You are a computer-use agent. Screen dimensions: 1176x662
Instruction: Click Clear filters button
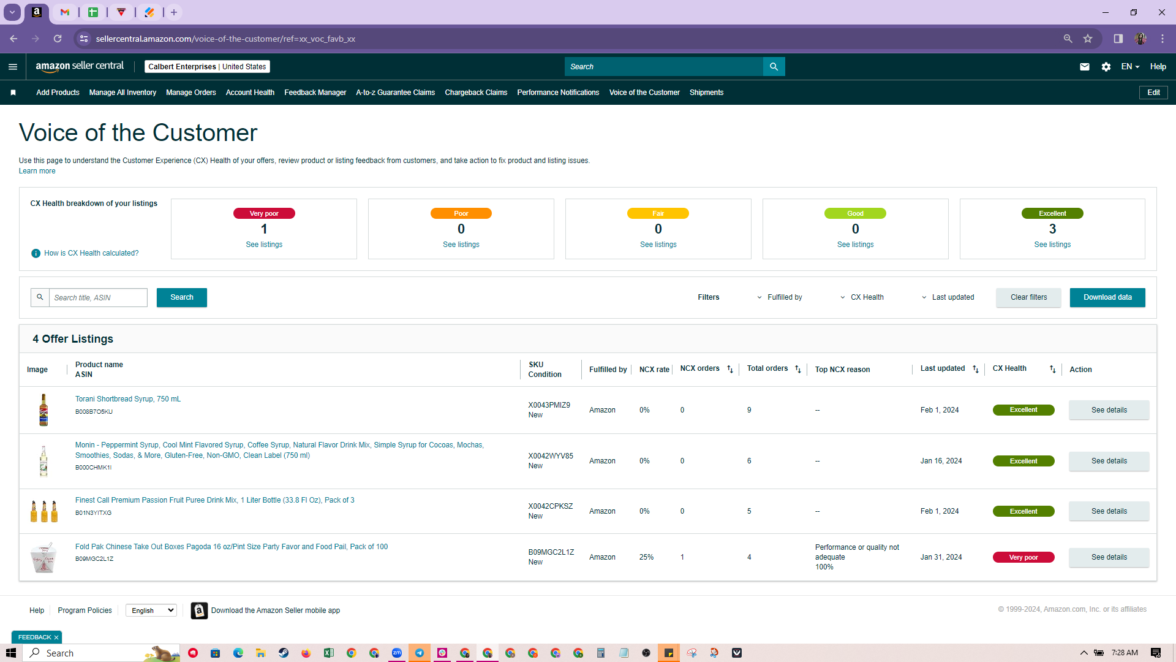point(1028,297)
